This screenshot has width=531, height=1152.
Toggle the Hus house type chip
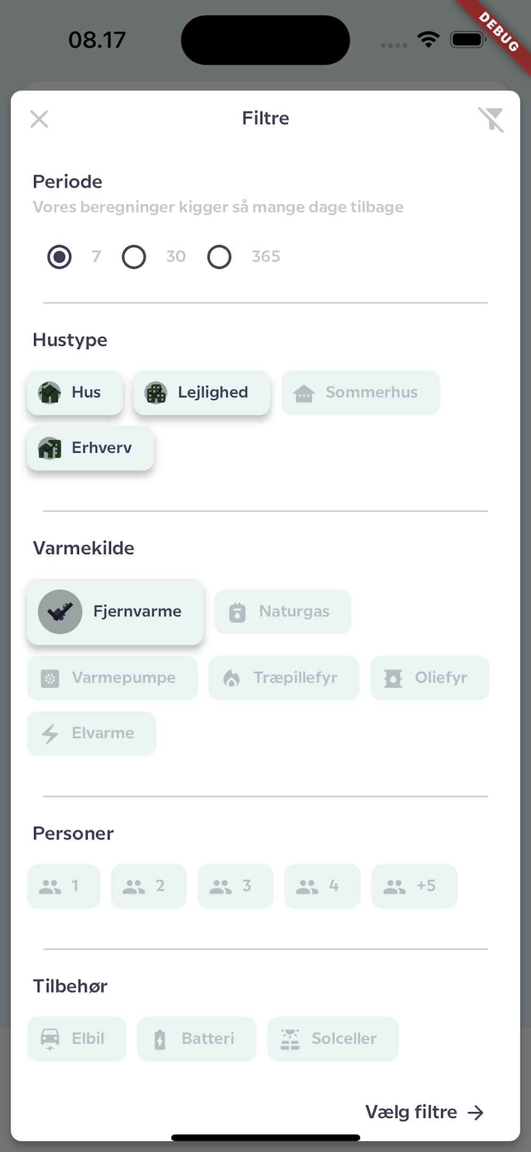pos(75,393)
